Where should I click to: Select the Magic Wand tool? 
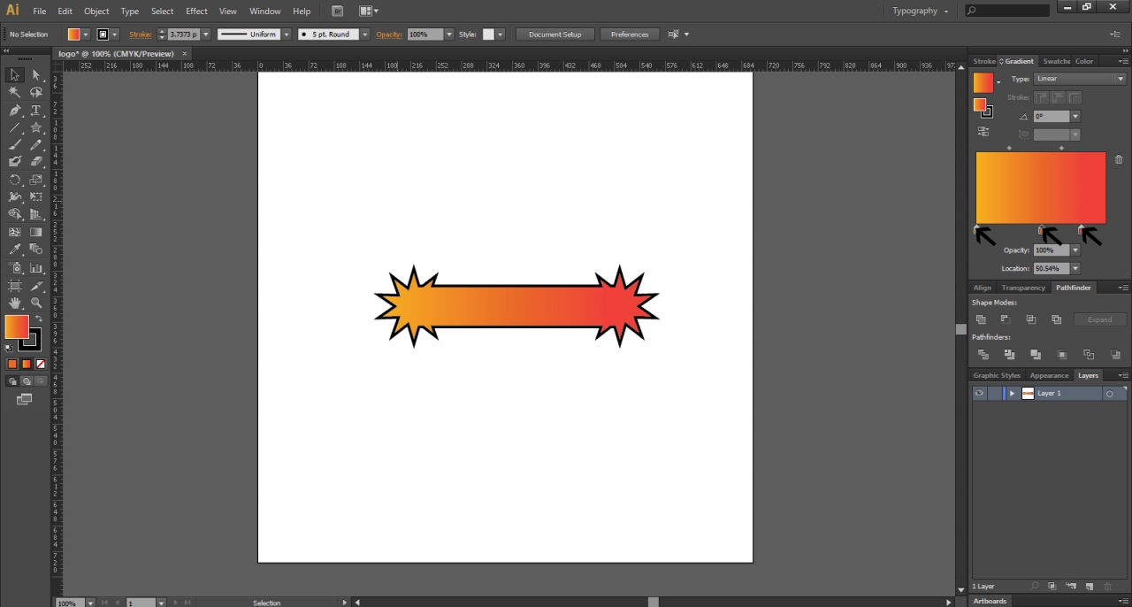click(x=15, y=93)
